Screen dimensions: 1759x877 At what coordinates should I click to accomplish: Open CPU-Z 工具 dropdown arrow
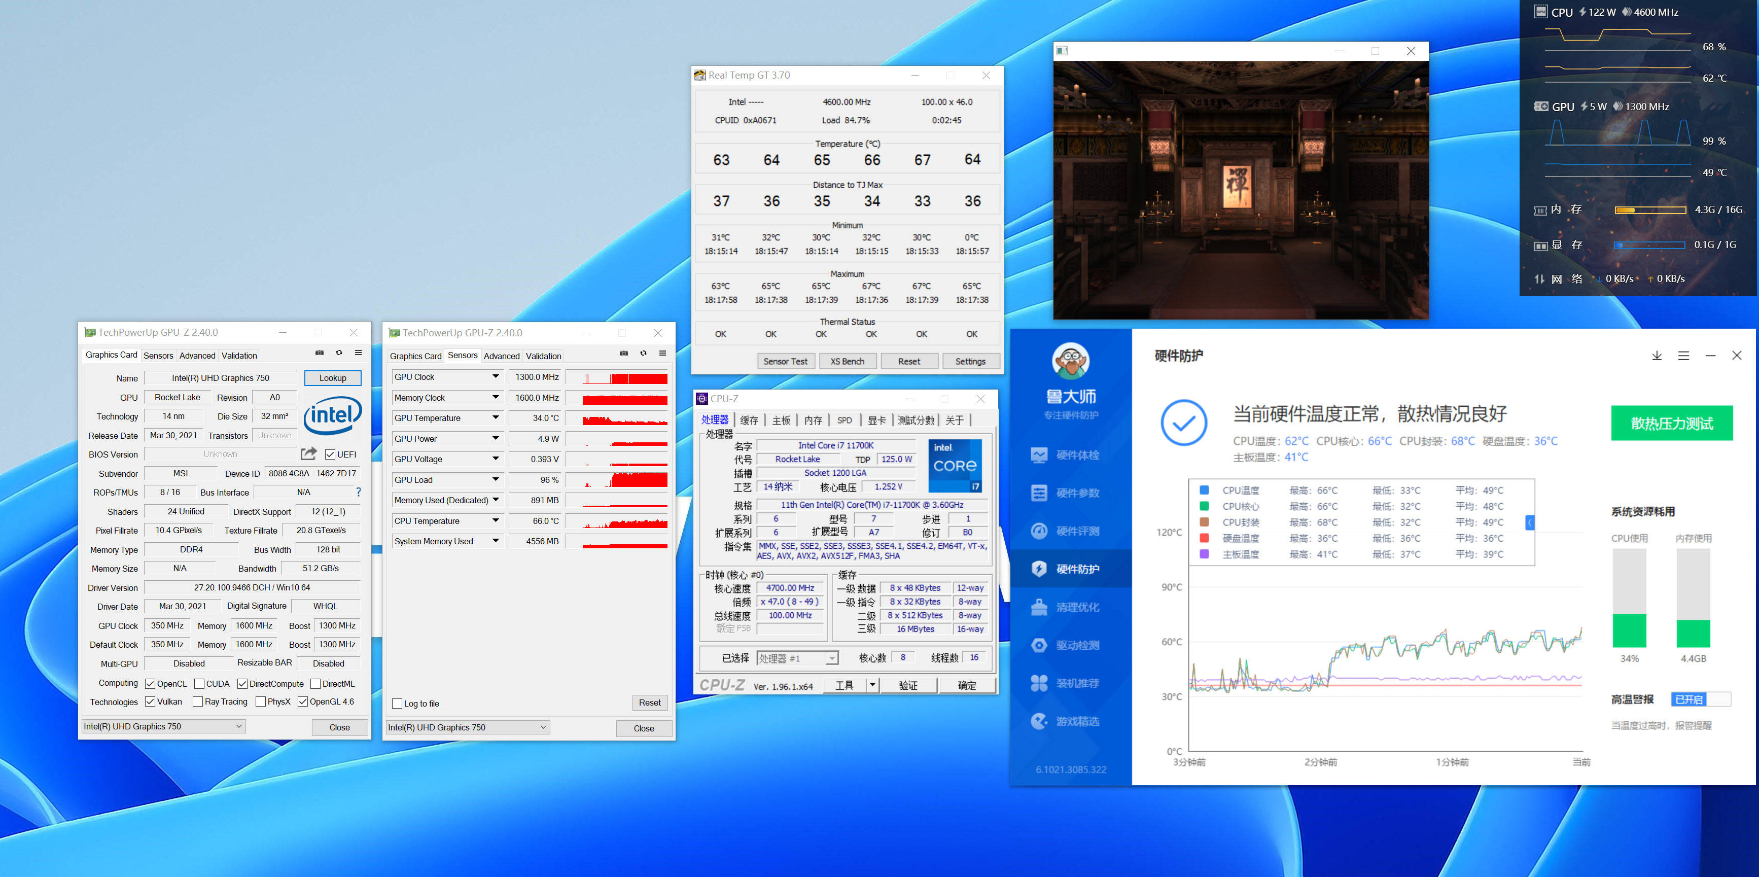(x=872, y=685)
